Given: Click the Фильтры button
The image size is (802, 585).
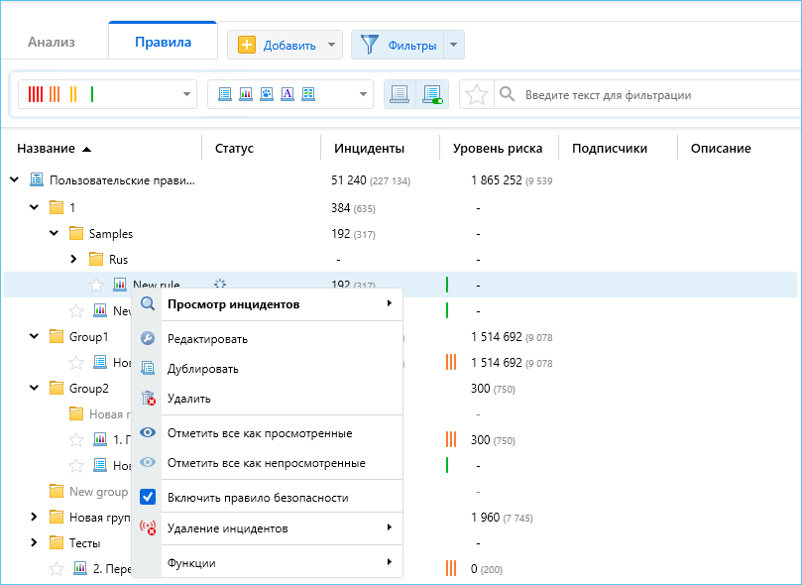Looking at the screenshot, I should click(398, 45).
